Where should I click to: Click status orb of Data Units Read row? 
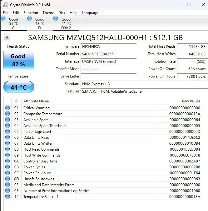7,137
